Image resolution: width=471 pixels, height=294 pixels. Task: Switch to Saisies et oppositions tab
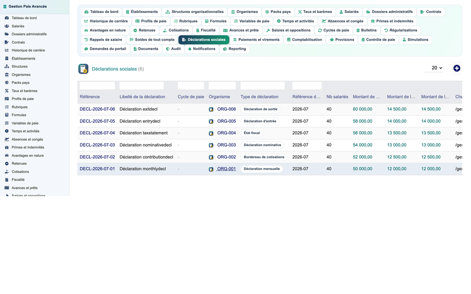point(288,30)
